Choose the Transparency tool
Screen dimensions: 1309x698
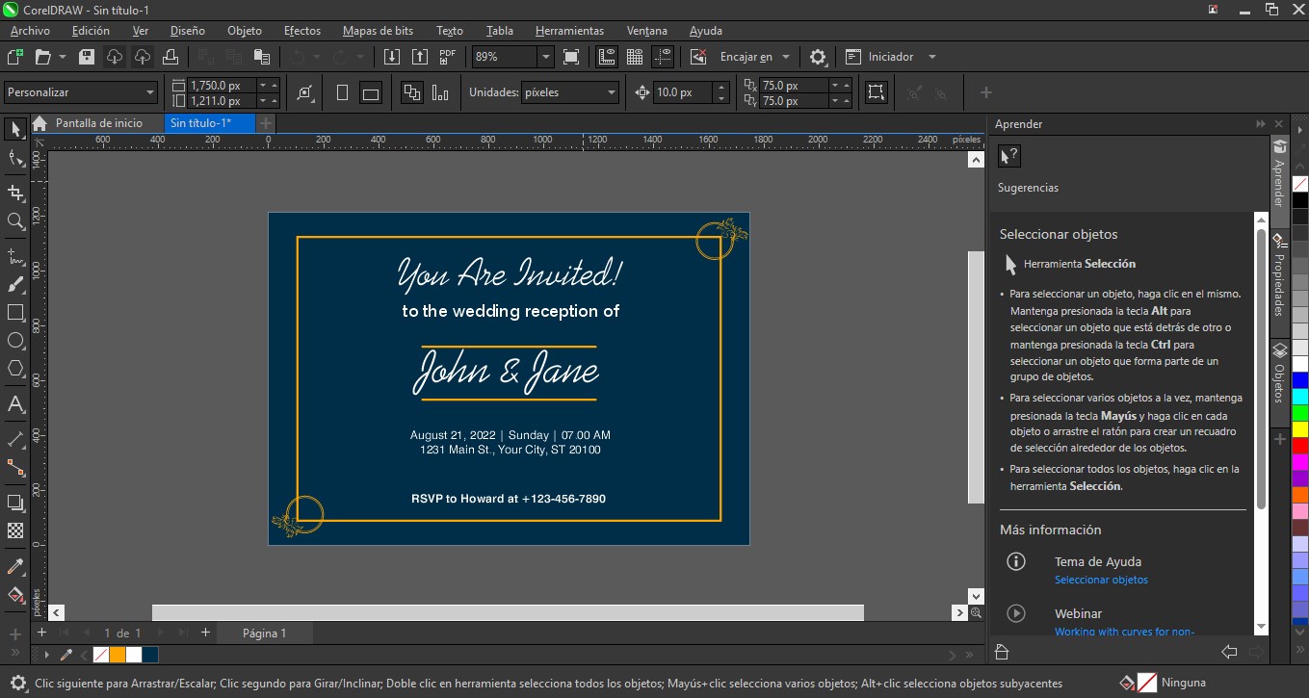(x=15, y=530)
